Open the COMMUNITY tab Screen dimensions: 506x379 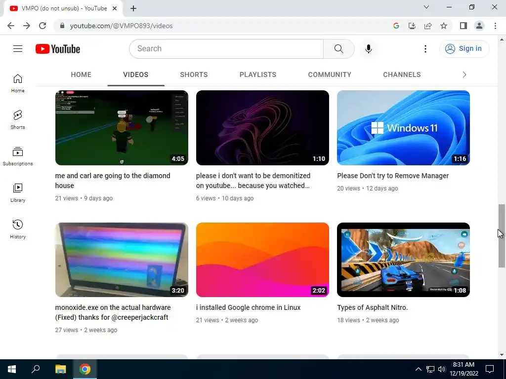(x=330, y=75)
